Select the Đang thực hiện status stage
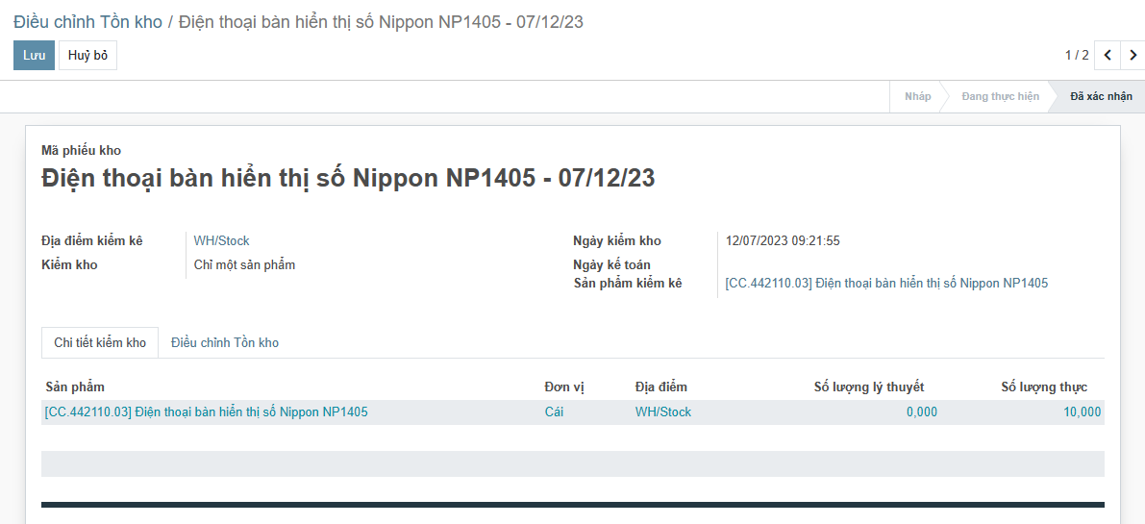Screen dimensions: 1145x524 (1000, 96)
